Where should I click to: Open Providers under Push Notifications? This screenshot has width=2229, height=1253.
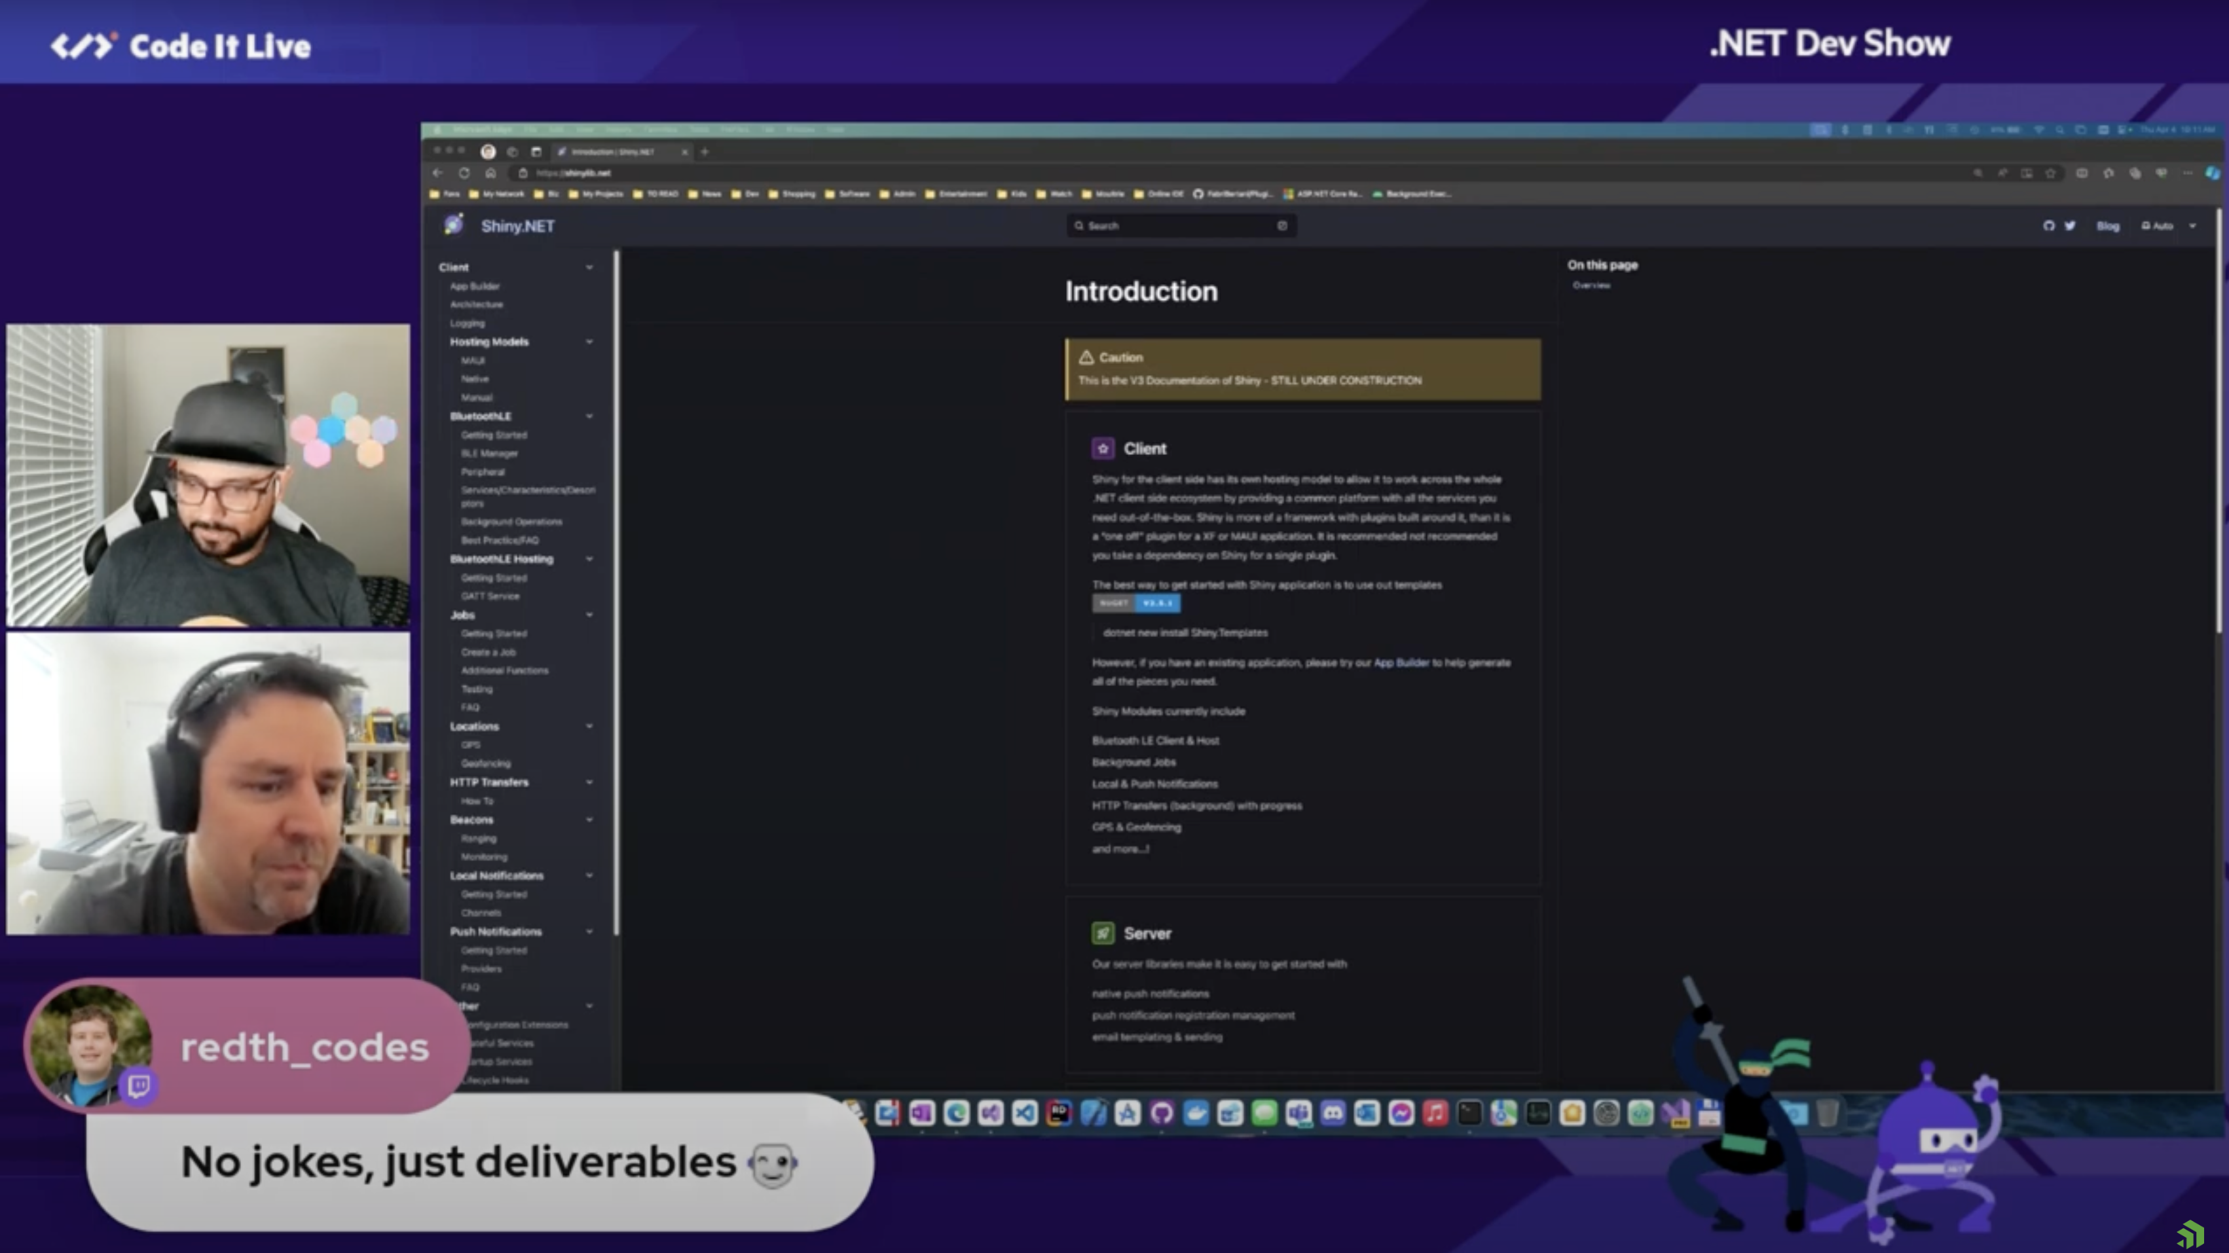pos(481,969)
